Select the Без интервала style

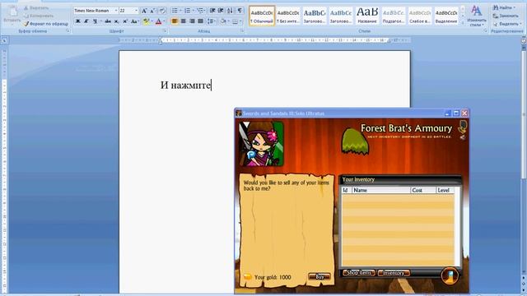click(288, 16)
